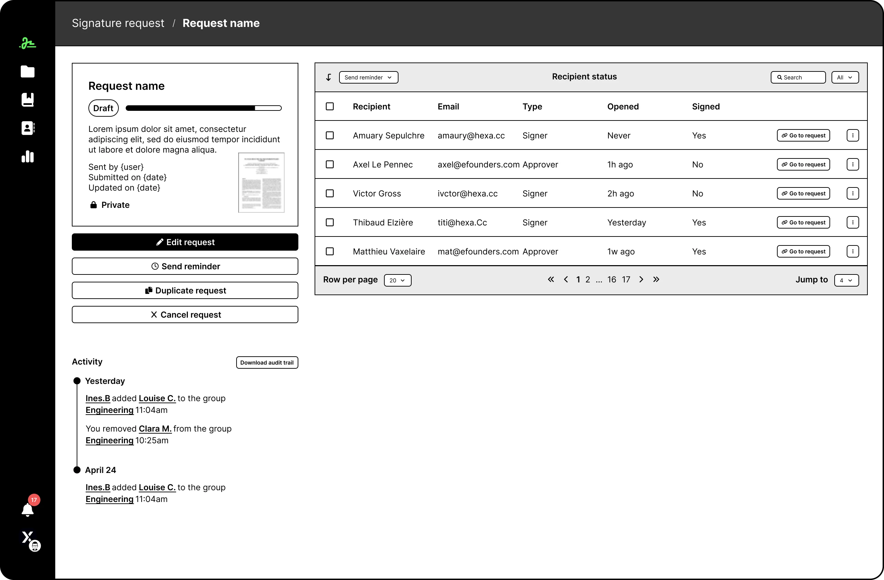Open the documents folder section in sidebar

[x=28, y=72]
